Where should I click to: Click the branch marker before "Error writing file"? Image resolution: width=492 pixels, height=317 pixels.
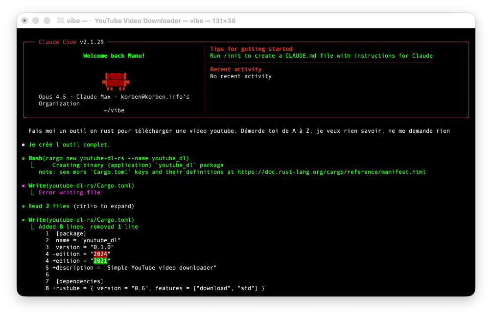click(33, 193)
